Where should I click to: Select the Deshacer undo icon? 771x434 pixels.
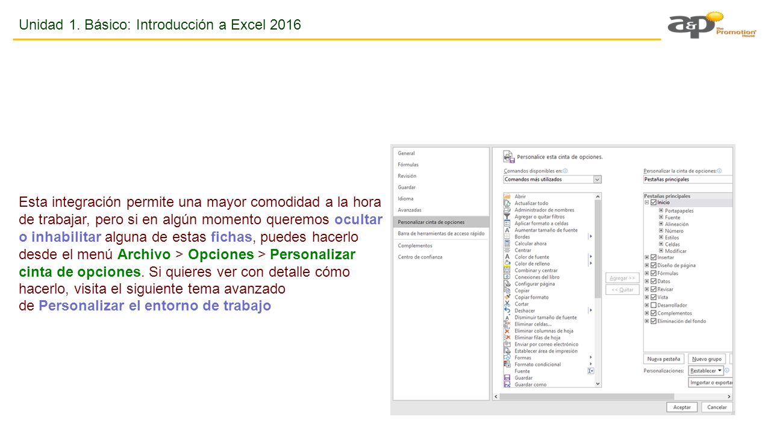tap(507, 310)
